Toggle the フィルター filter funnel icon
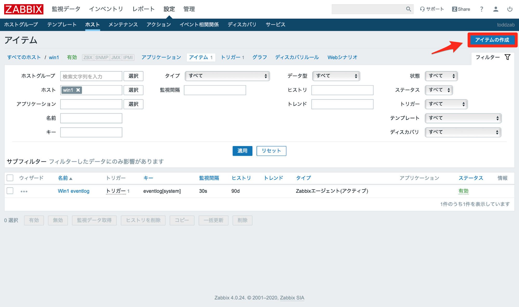519x307 pixels. pos(507,57)
